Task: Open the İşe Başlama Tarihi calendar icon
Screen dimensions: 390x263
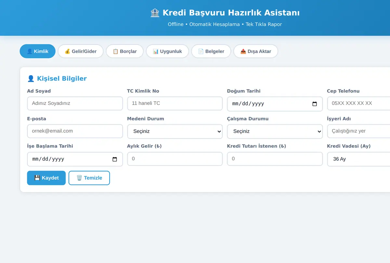Action: point(115,159)
